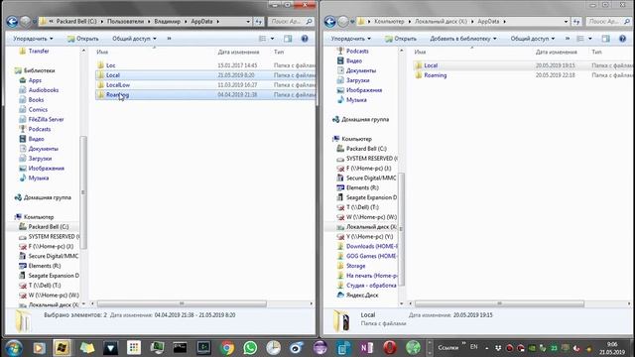Open Comics library in left pane
The width and height of the screenshot is (635, 357).
tap(38, 110)
